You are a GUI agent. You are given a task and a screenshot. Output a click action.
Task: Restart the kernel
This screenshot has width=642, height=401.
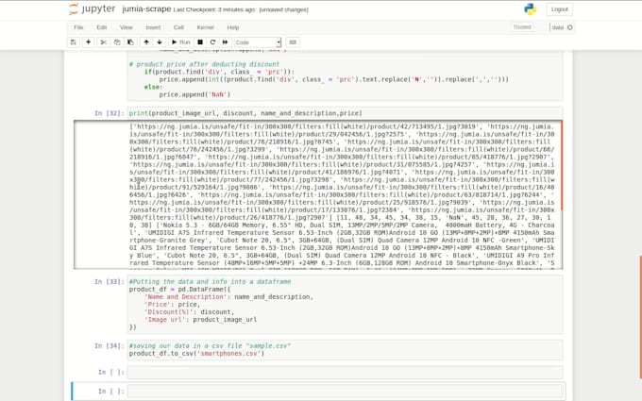click(212, 42)
